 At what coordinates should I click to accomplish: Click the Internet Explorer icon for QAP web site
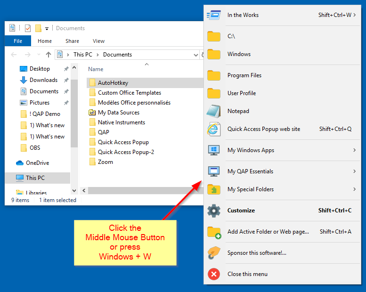click(213, 129)
